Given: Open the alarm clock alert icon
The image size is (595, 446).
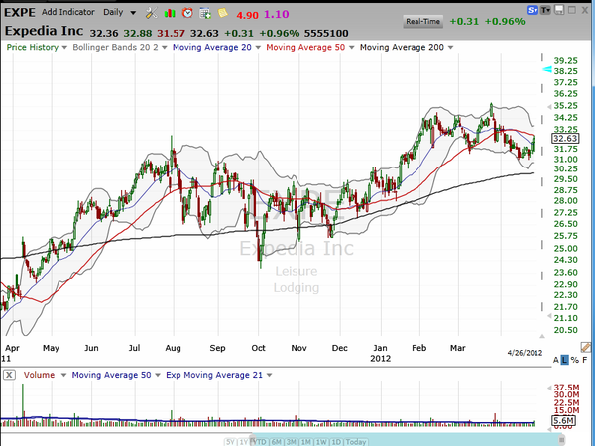Looking at the screenshot, I should pyautogui.click(x=187, y=13).
